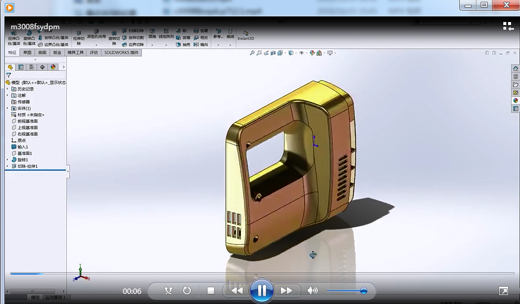Viewport: 520px width, 304px height.
Task: Click the 线性阵列 linear pattern button
Action: (x=166, y=35)
